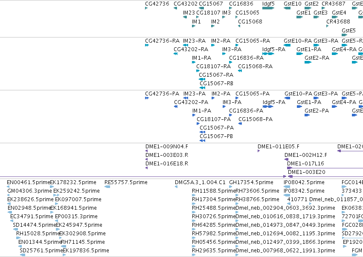This screenshot has width=363, height=257.
Task: Open the Dmel_neb_002904_0603_3692.3prime label
Action: click(285, 208)
